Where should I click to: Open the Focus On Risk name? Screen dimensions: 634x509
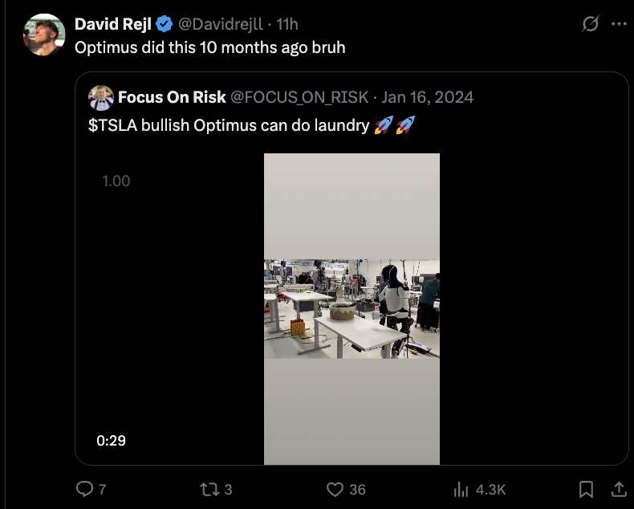pos(172,98)
